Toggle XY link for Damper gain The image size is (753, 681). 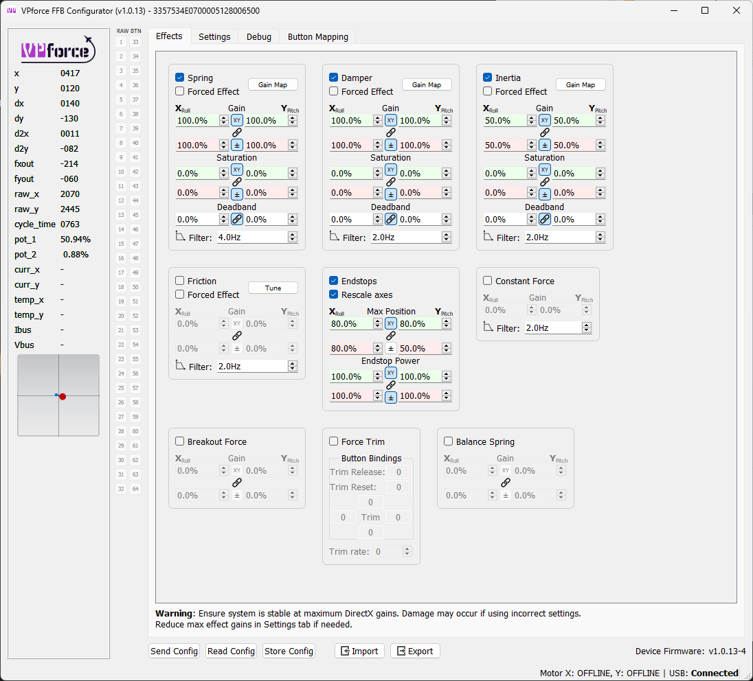coord(391,120)
